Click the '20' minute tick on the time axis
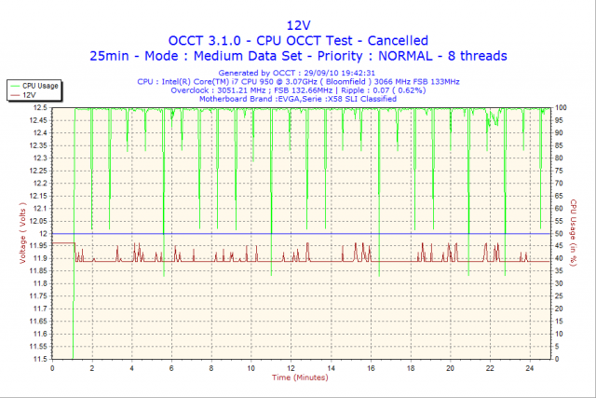The image size is (596, 398). [450, 368]
